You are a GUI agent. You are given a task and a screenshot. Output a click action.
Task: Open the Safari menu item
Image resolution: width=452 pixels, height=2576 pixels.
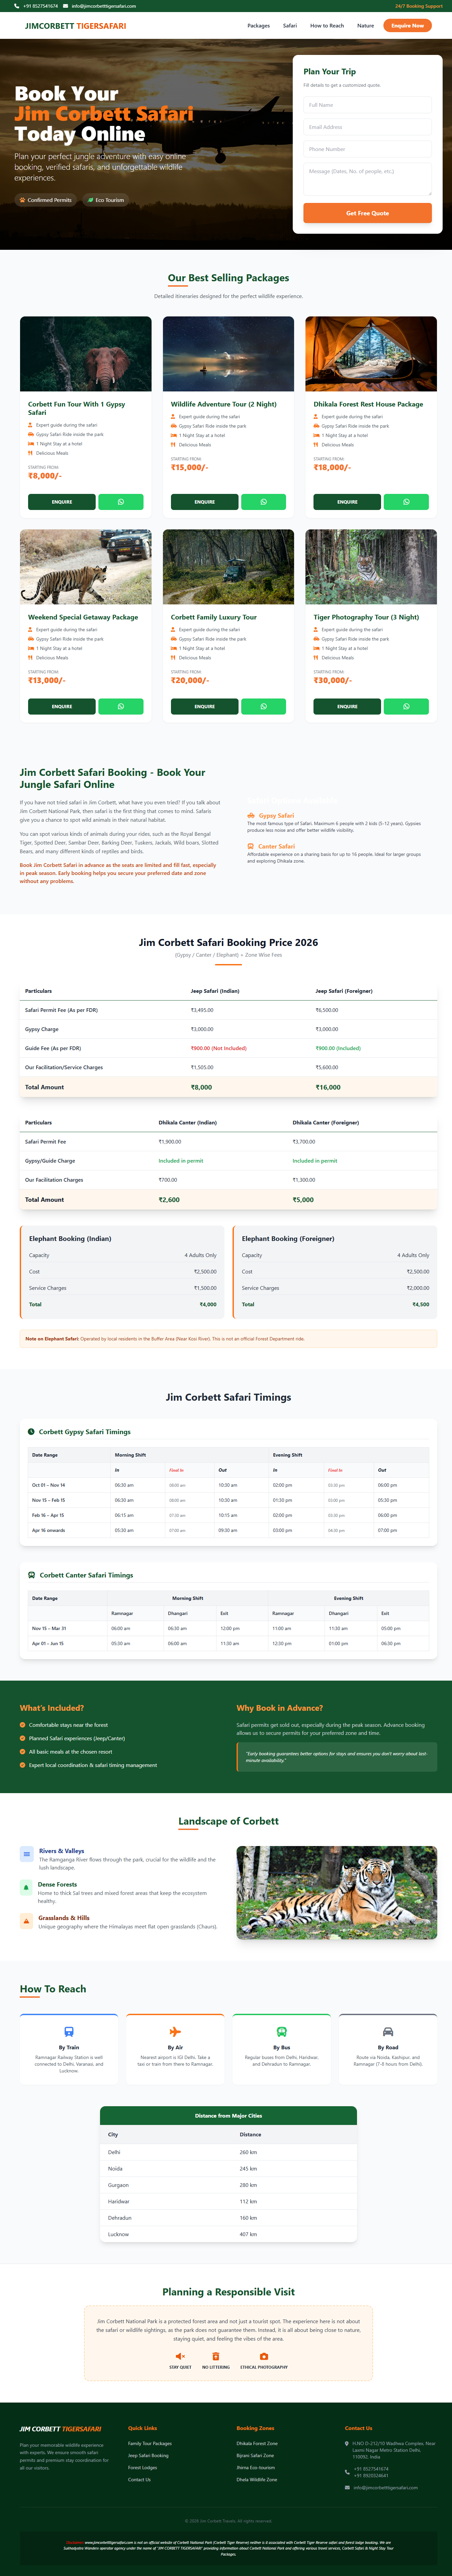click(290, 26)
